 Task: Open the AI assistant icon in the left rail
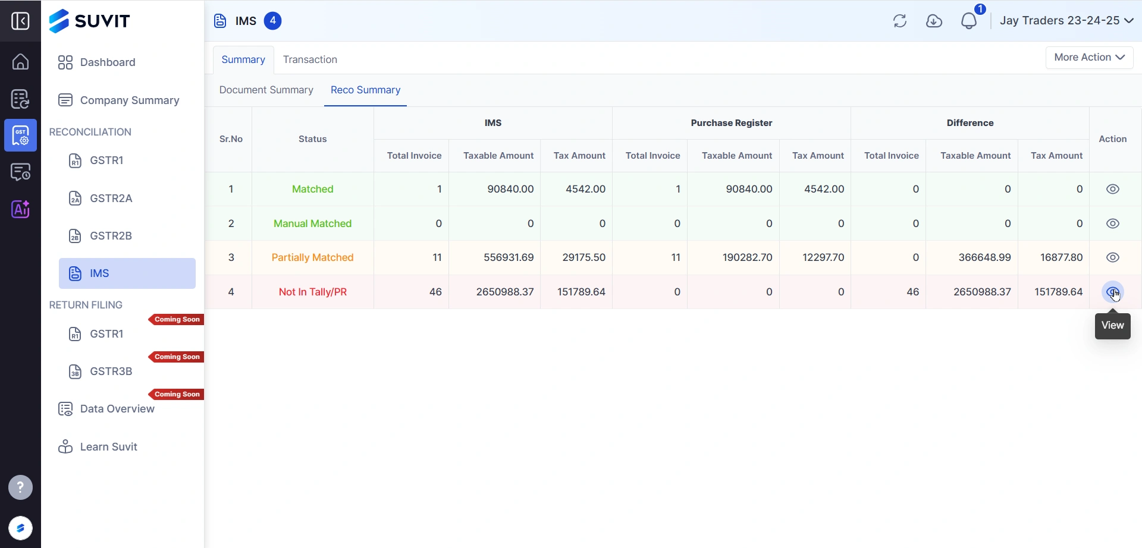pos(20,209)
